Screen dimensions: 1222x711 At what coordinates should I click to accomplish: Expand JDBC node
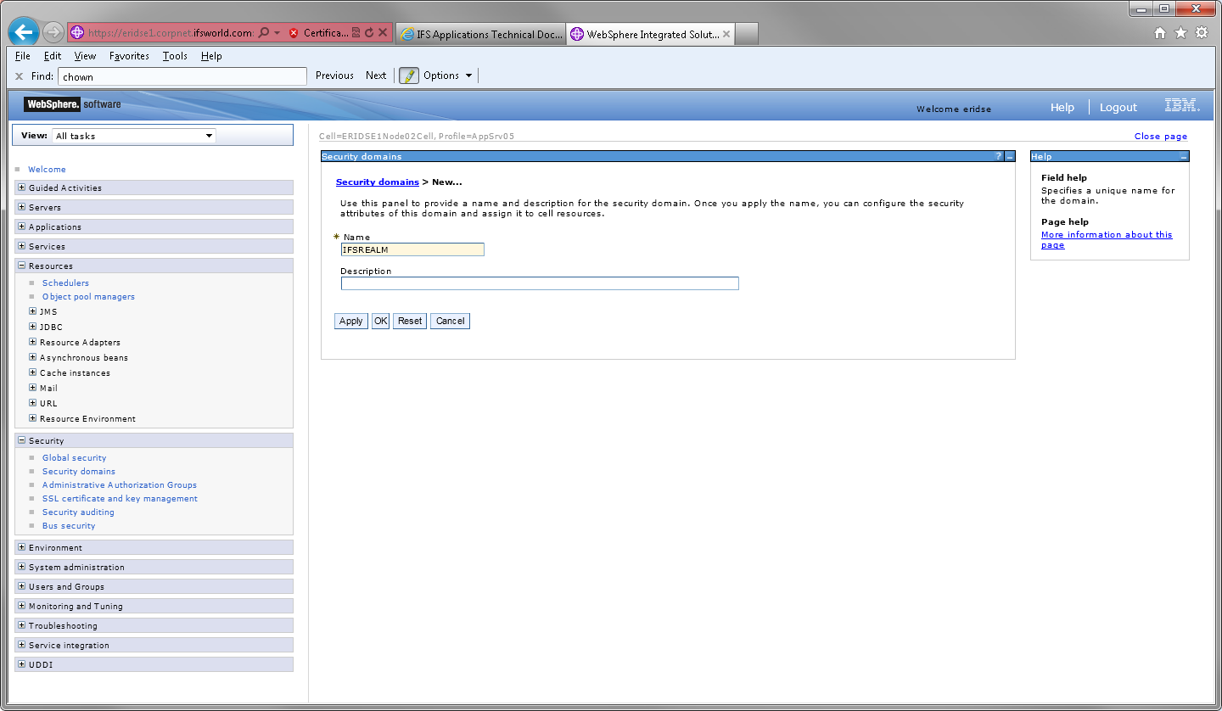33,327
